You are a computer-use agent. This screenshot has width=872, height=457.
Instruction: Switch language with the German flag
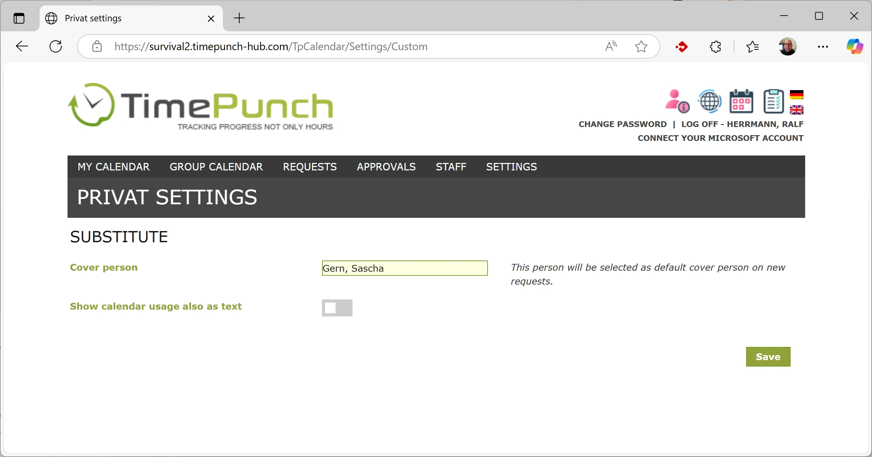[x=796, y=95]
